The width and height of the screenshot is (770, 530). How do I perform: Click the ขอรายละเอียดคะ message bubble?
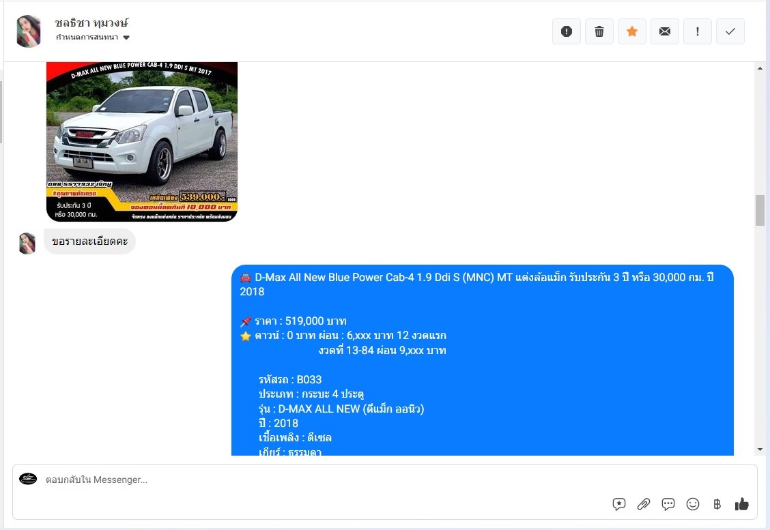click(x=90, y=241)
